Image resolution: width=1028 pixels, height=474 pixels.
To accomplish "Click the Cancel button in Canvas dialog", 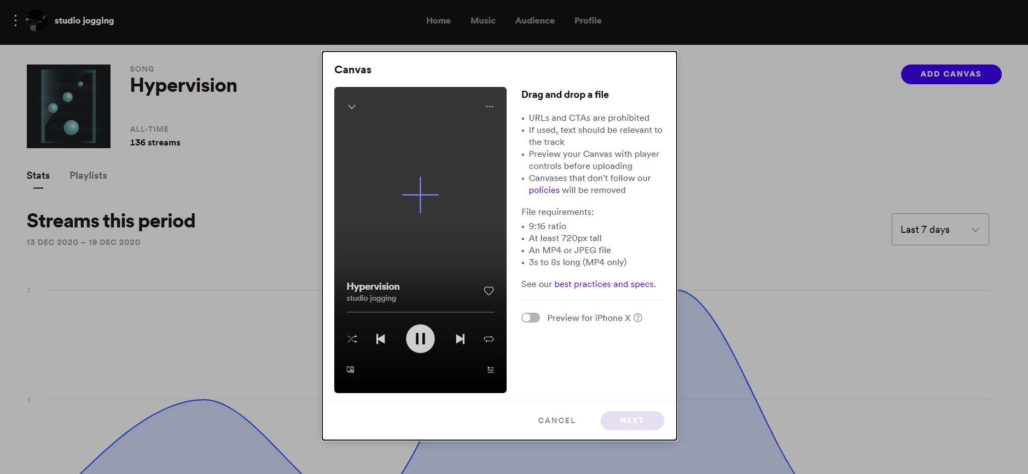I will (x=556, y=420).
